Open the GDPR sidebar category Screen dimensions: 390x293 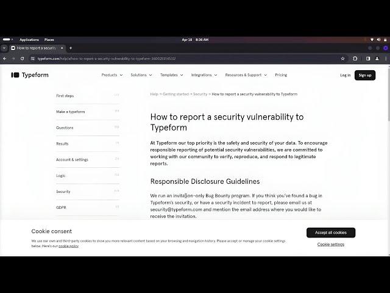[88, 208]
